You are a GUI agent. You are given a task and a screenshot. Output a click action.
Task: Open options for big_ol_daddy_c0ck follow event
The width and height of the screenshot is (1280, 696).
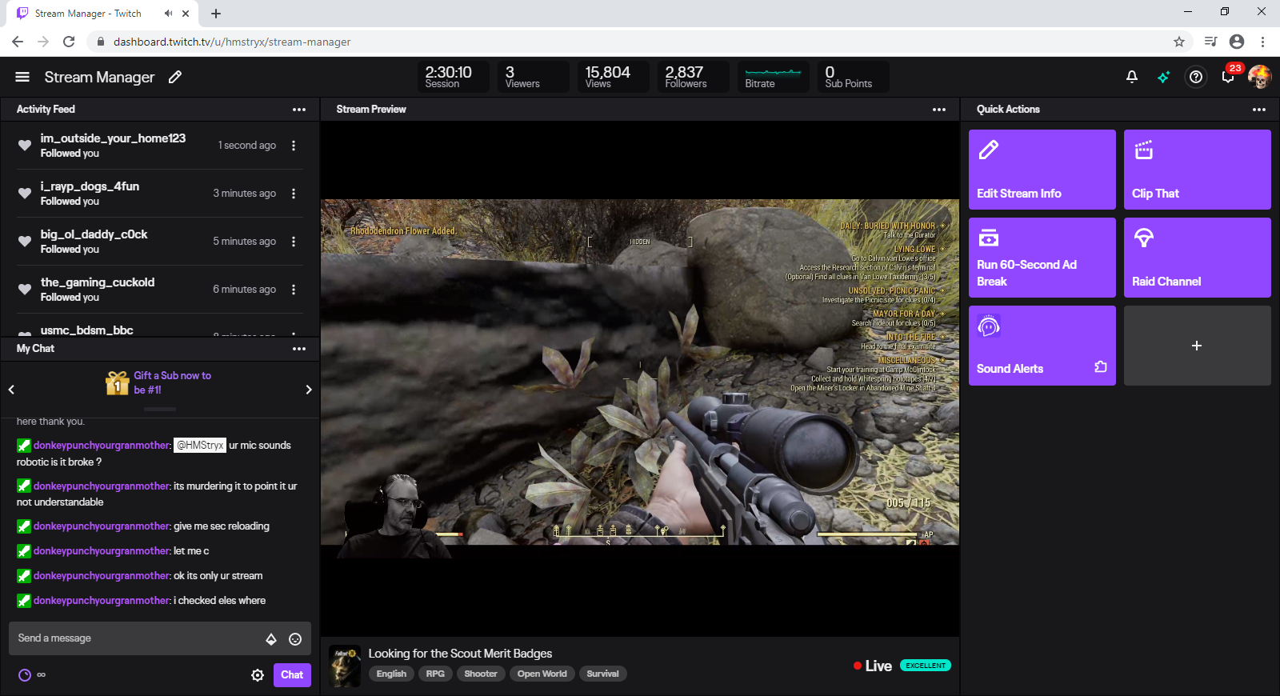tap(294, 242)
